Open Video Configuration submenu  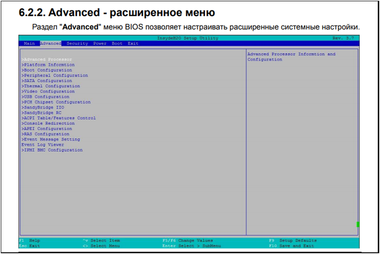pos(48,91)
